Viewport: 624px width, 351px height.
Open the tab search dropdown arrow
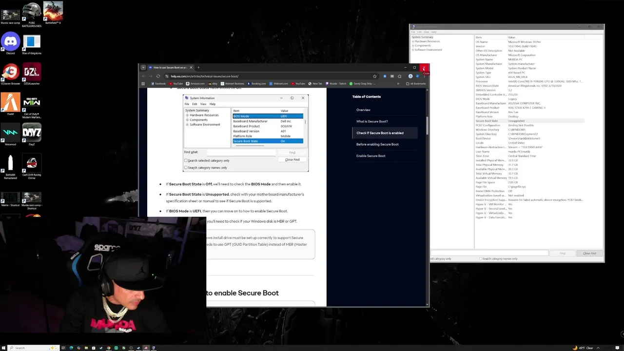143,67
